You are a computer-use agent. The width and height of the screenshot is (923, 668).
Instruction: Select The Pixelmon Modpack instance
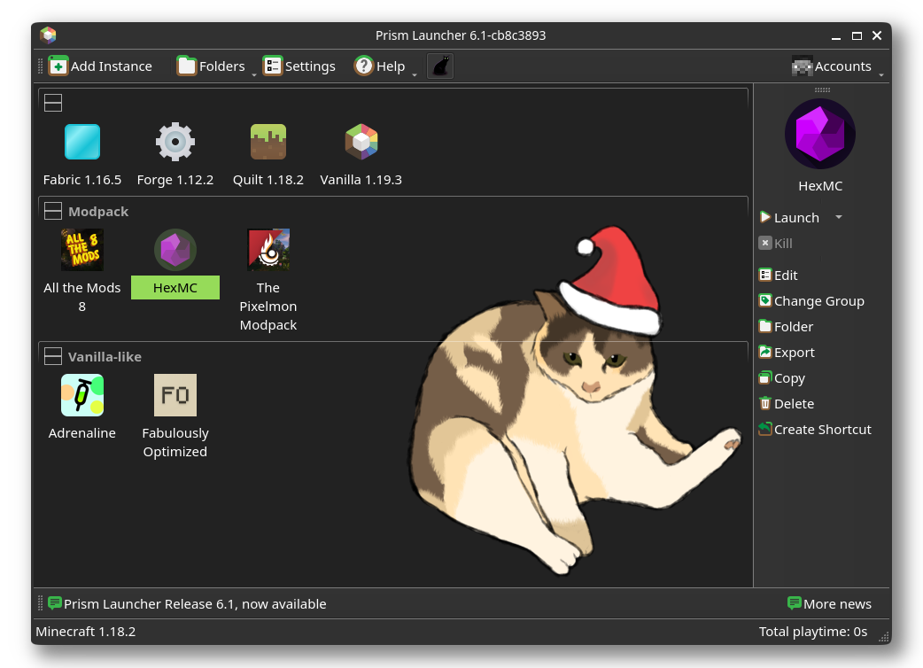[268, 251]
